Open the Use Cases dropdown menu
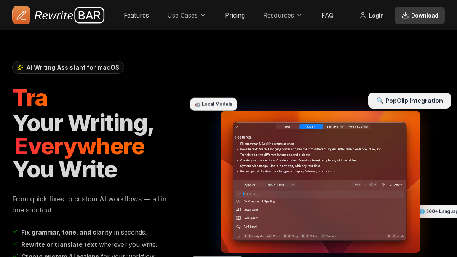Image resolution: width=457 pixels, height=257 pixels. [x=187, y=15]
